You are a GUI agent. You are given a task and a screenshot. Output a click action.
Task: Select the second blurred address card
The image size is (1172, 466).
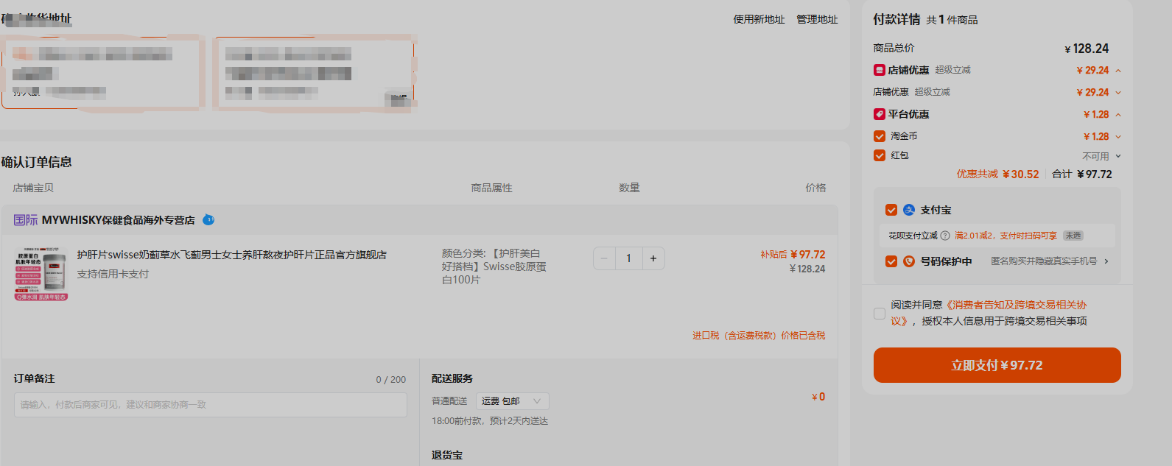click(314, 73)
